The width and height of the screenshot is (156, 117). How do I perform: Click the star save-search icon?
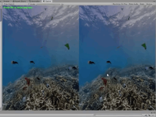point(153,115)
